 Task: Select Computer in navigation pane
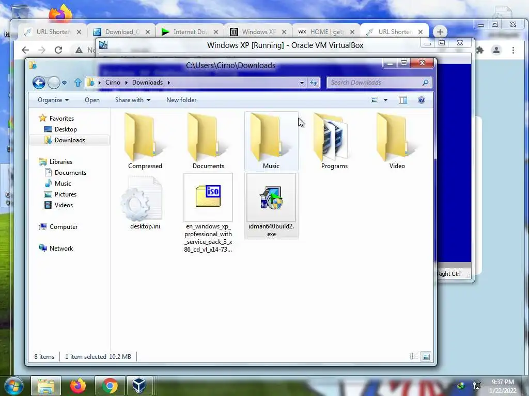coord(64,227)
